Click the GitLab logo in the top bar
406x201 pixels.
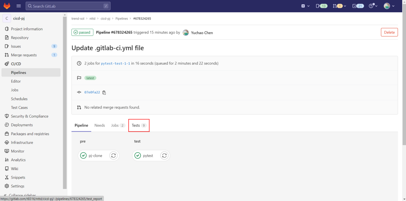click(7, 6)
